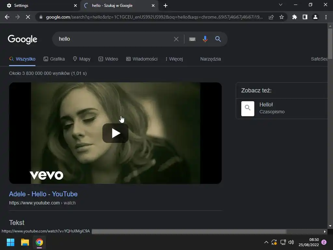Image resolution: width=333 pixels, height=250 pixels.
Task: Open Wiadomości news results
Action: 142,59
